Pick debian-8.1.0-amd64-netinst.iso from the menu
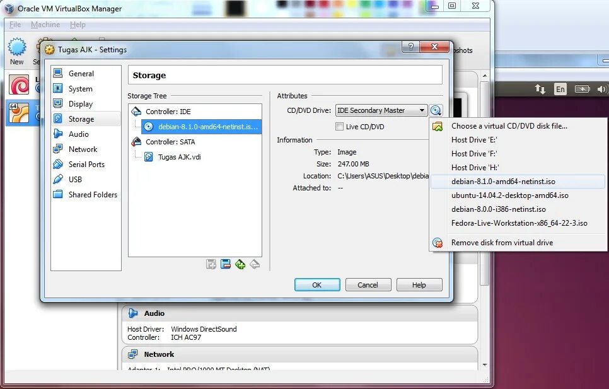 pyautogui.click(x=518, y=182)
